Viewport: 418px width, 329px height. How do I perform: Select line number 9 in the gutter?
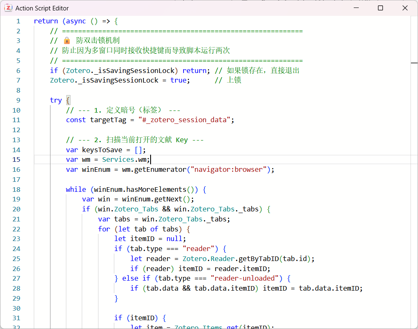pos(18,100)
